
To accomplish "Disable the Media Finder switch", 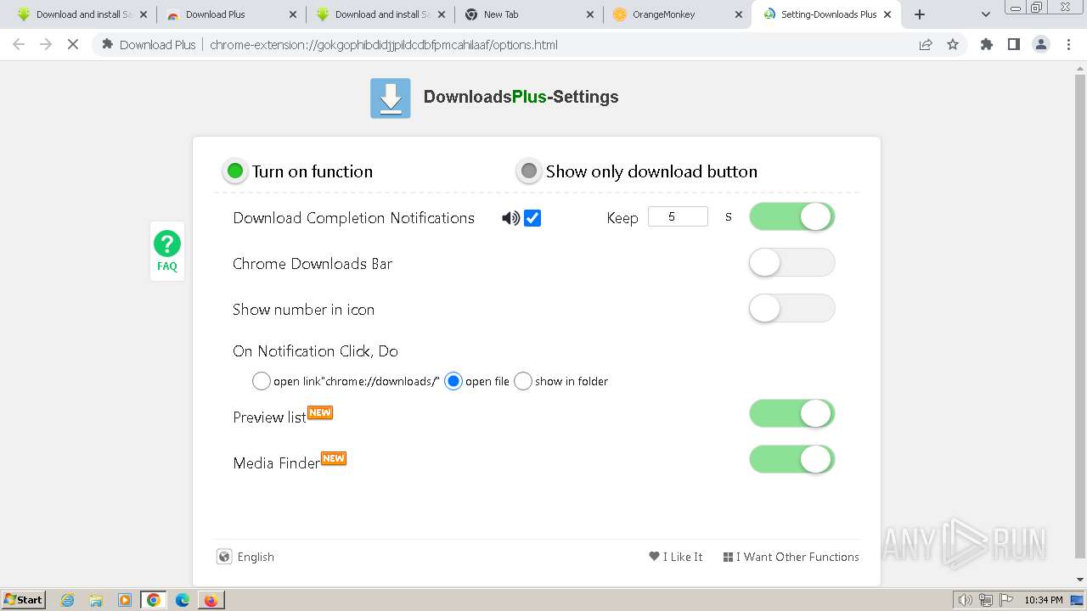I will click(791, 460).
